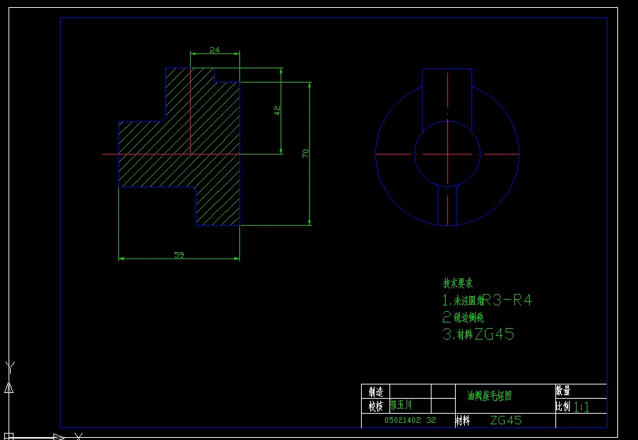Select the name "祁玉川" in title block
This screenshot has width=638, height=440.
pyautogui.click(x=401, y=404)
